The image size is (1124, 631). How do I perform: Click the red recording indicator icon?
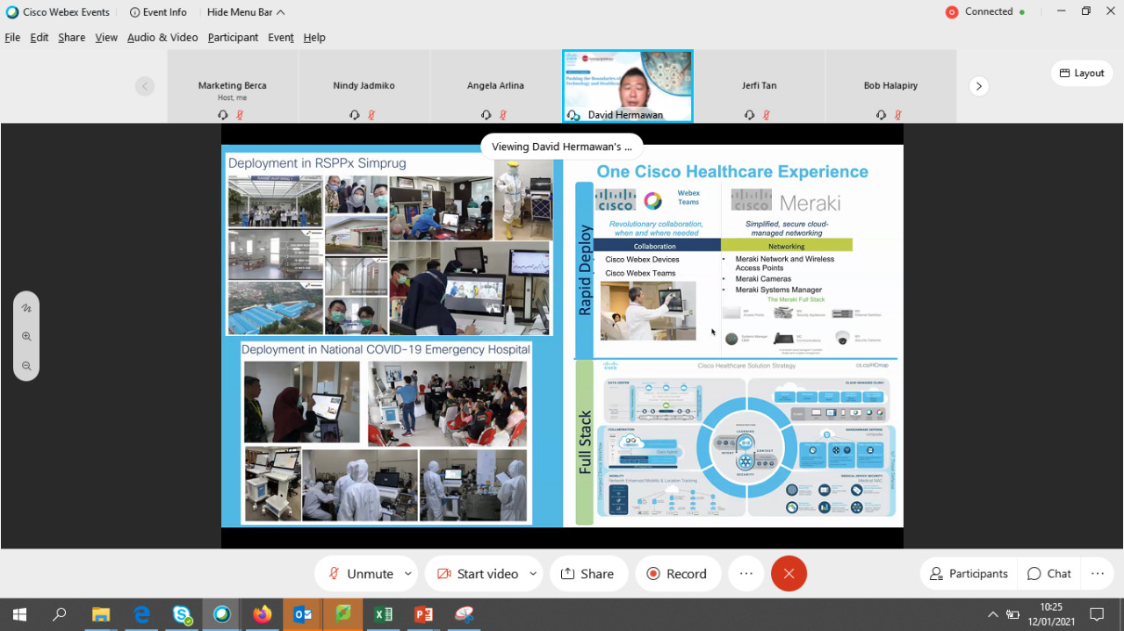coord(952,12)
